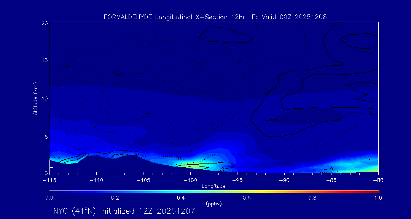Click the longitude tick label -110
Screen dimensions: 411x219
click(96, 181)
